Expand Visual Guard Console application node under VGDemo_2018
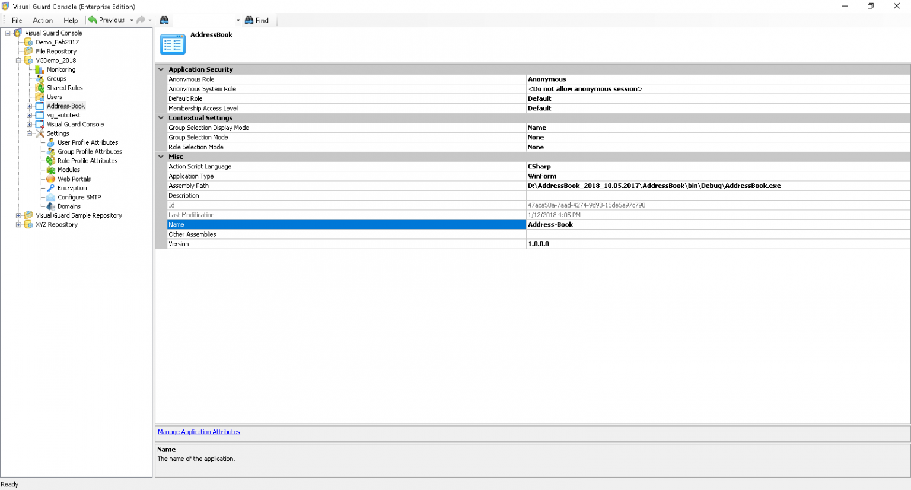The width and height of the screenshot is (911, 490). pyautogui.click(x=29, y=125)
